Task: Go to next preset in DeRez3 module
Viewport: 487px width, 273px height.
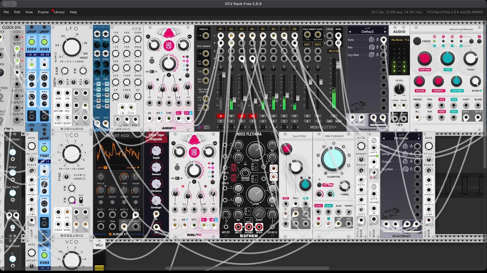Action: 385,32
